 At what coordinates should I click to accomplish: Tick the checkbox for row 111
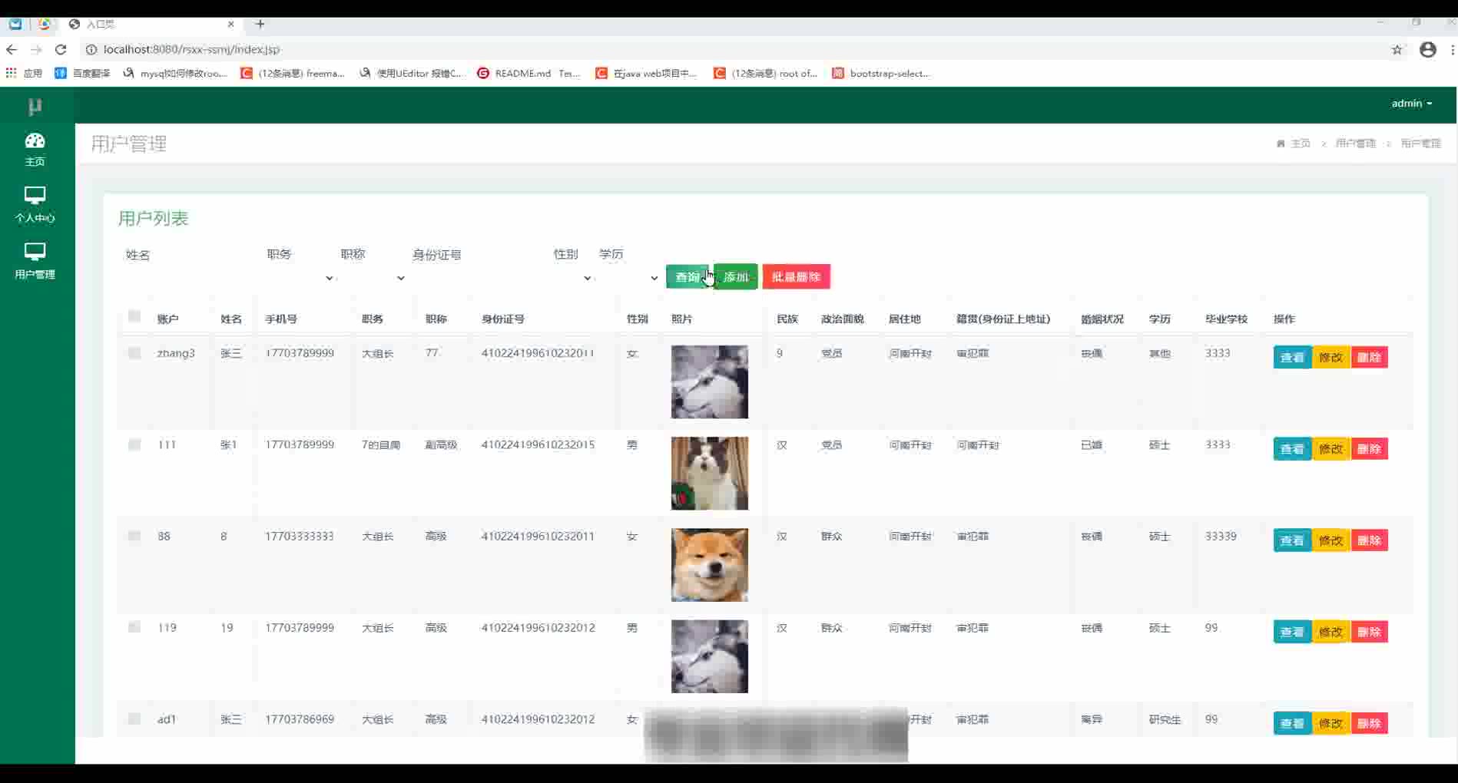(x=134, y=444)
